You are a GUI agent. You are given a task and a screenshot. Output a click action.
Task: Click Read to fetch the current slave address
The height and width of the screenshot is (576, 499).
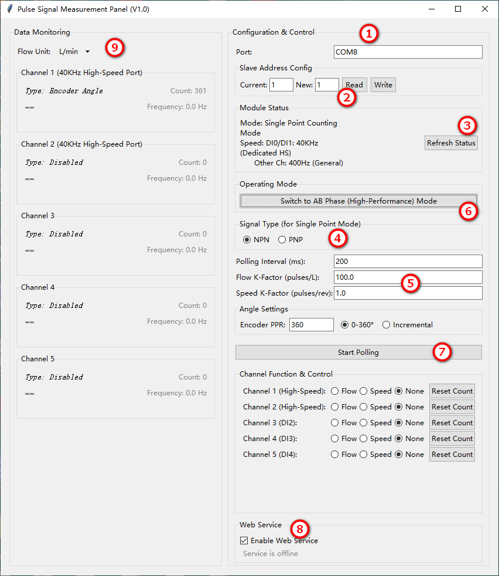(354, 84)
